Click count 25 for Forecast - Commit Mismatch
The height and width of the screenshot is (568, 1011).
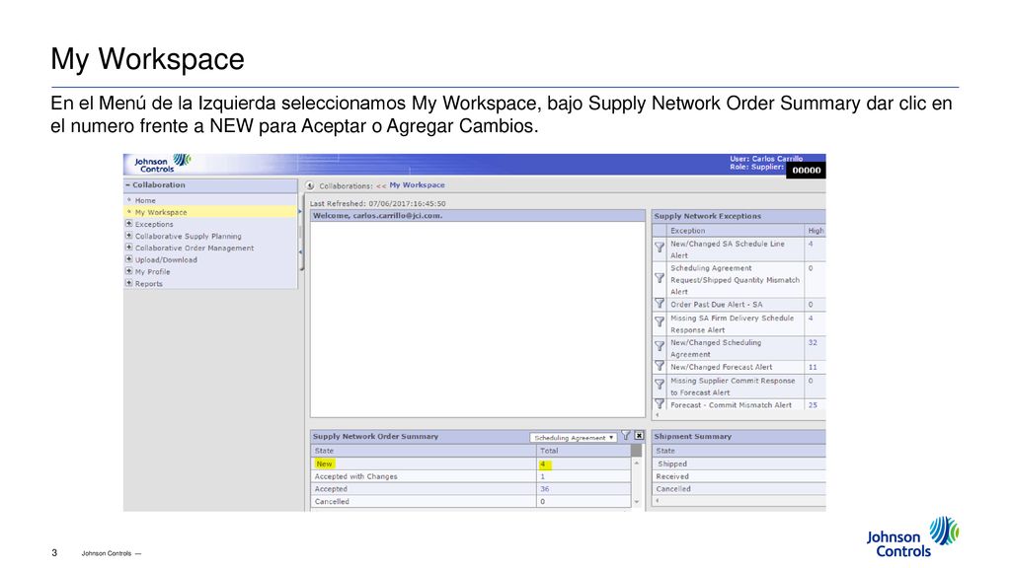tap(813, 405)
